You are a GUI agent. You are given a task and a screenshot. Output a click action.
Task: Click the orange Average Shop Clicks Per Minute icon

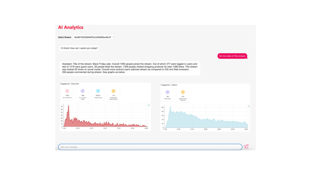point(113,91)
